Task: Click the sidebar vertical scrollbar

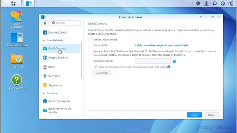Action: coord(81,60)
